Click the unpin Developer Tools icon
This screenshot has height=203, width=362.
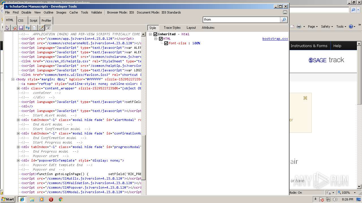285,12
